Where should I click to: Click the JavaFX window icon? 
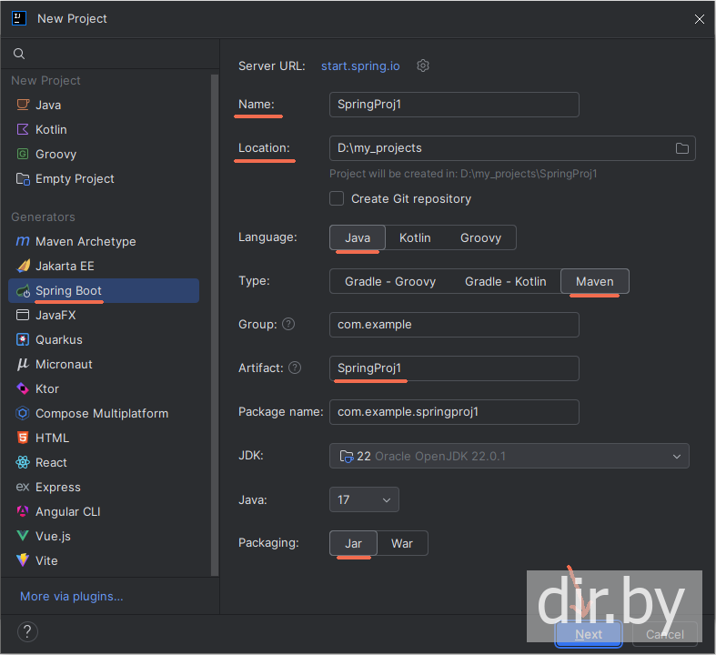tap(23, 315)
